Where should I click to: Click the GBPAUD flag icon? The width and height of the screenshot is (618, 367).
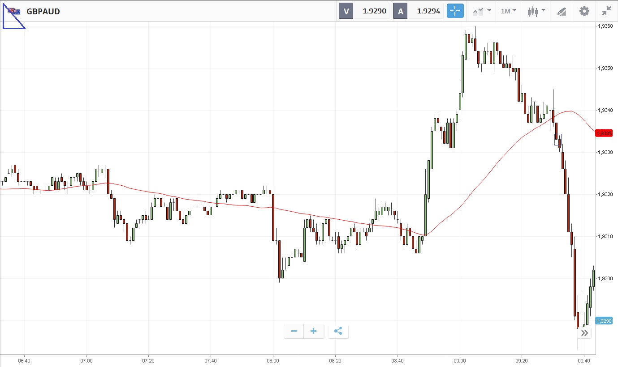tap(14, 11)
